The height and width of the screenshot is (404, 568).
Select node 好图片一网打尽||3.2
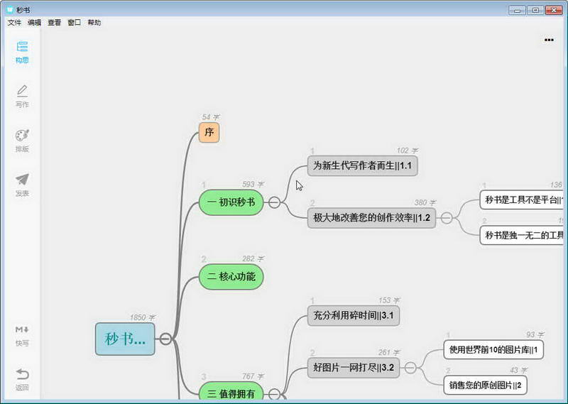click(x=354, y=368)
